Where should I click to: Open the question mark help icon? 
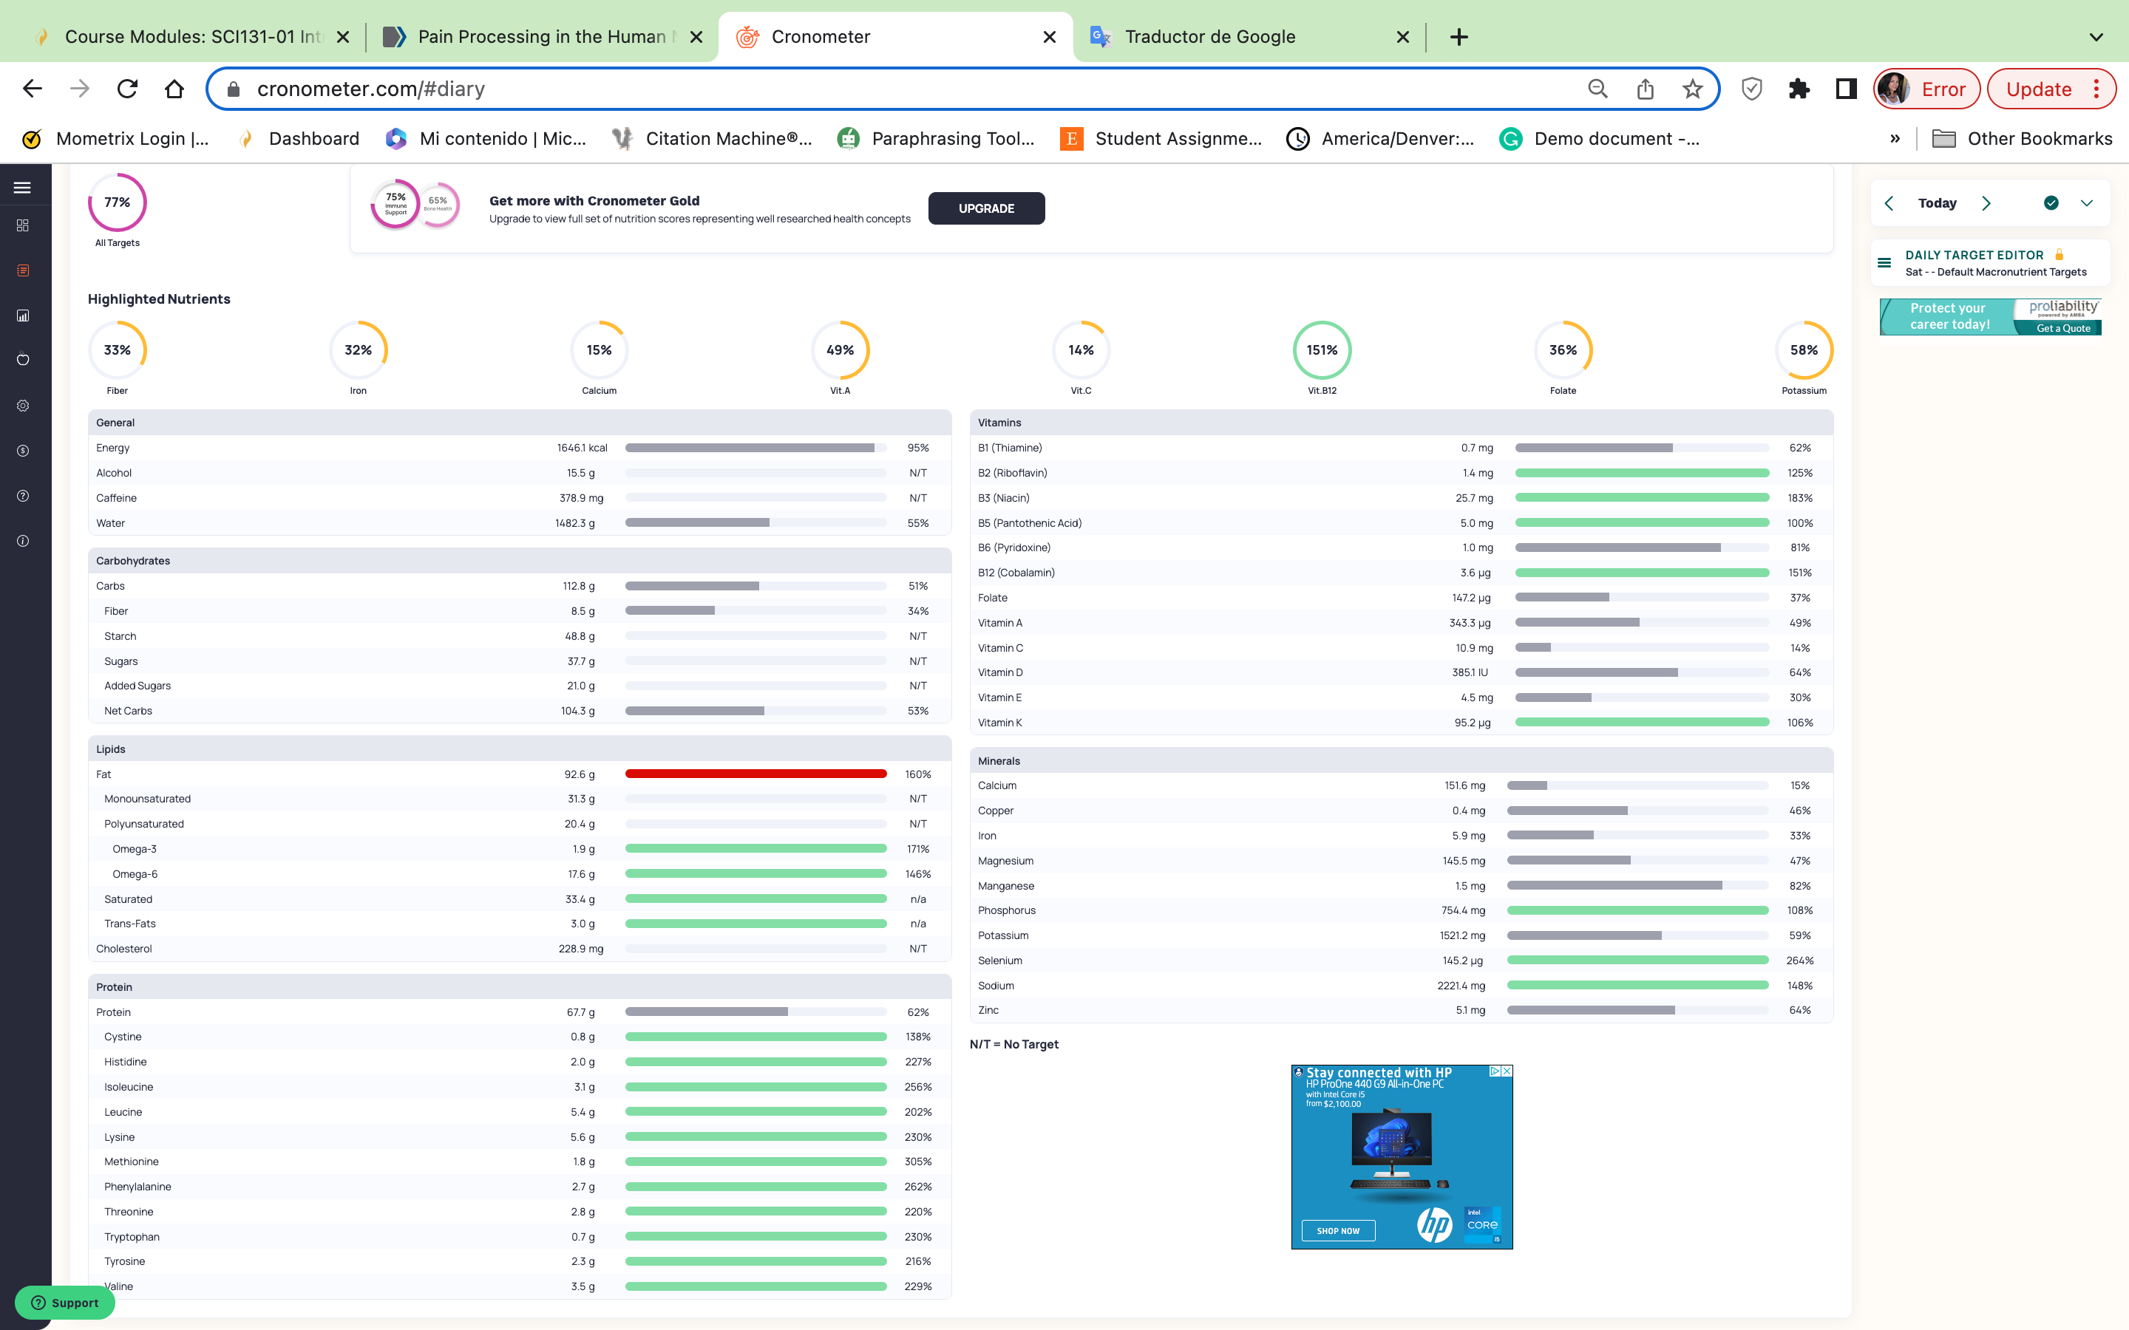pyautogui.click(x=23, y=496)
